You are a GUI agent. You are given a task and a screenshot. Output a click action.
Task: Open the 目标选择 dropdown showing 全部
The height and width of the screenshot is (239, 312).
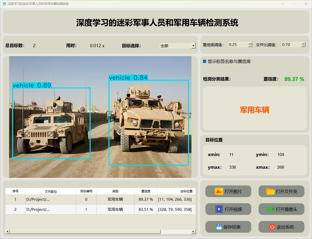click(178, 46)
